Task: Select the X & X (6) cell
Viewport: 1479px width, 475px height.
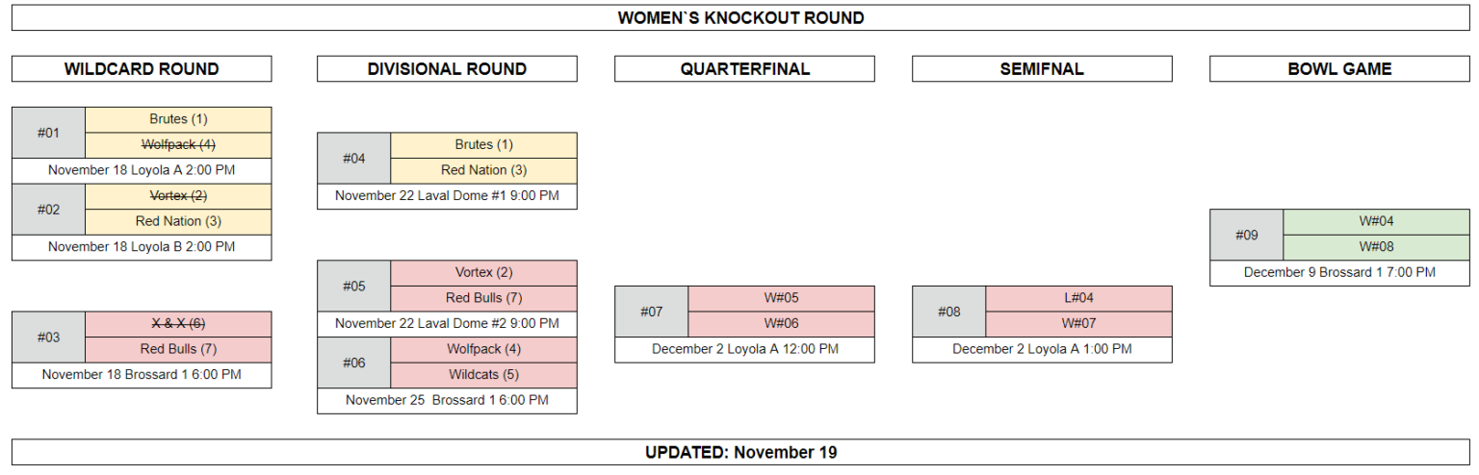Action: pos(178,324)
